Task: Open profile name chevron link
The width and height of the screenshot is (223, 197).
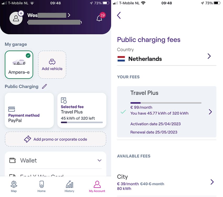Action: tap(69, 15)
